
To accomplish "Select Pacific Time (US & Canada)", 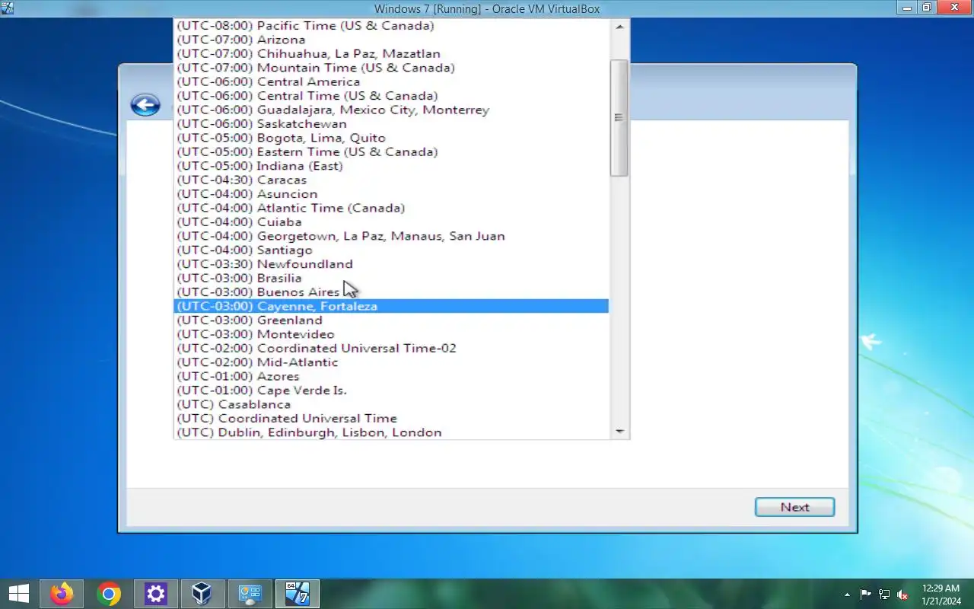I will 391,26.
